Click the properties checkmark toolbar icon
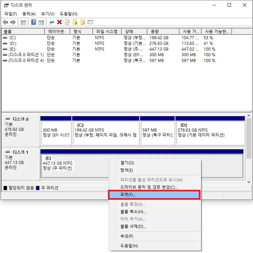 [x=67, y=22]
